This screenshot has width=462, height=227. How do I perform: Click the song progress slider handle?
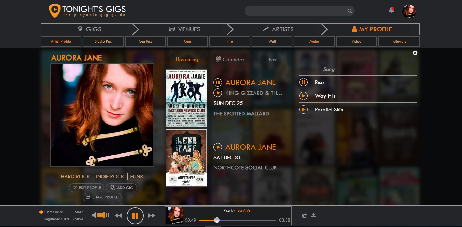tap(217, 220)
